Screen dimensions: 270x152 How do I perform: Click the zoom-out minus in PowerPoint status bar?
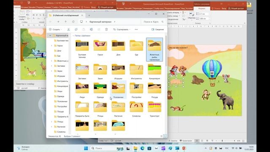pyautogui.click(x=216, y=141)
